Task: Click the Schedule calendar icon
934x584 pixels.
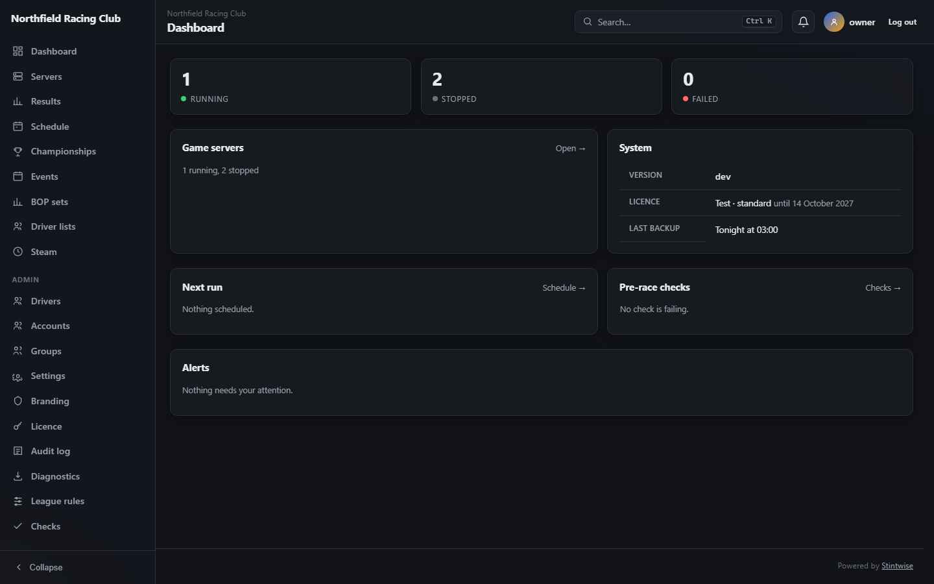Action: [x=18, y=127]
